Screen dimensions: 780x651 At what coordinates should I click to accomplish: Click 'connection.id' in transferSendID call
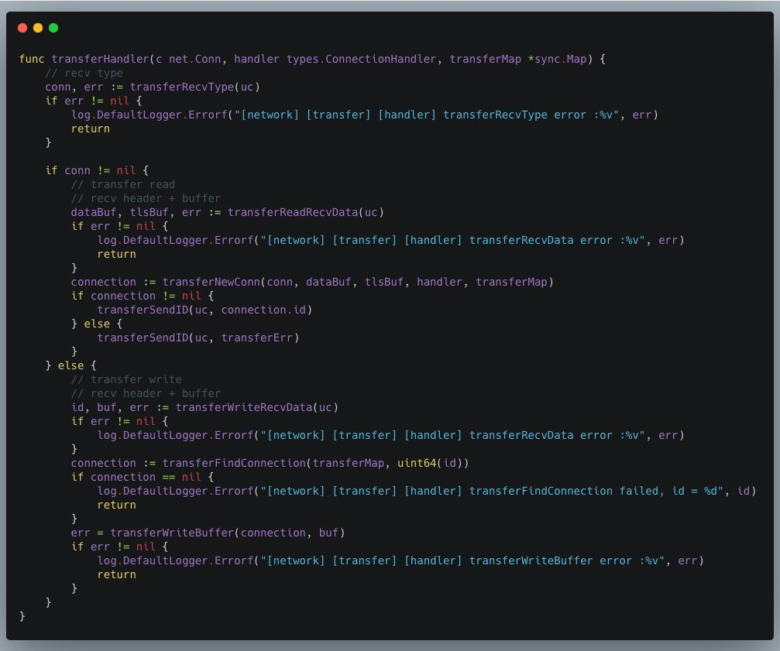click(263, 310)
